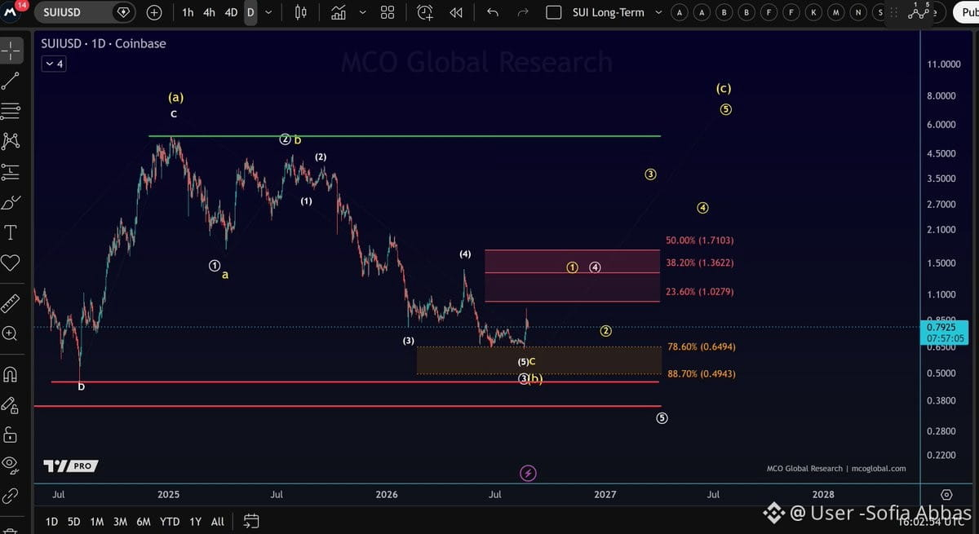Image resolution: width=979 pixels, height=534 pixels.
Task: Select the crosshair cursor tool
Action: (11, 51)
